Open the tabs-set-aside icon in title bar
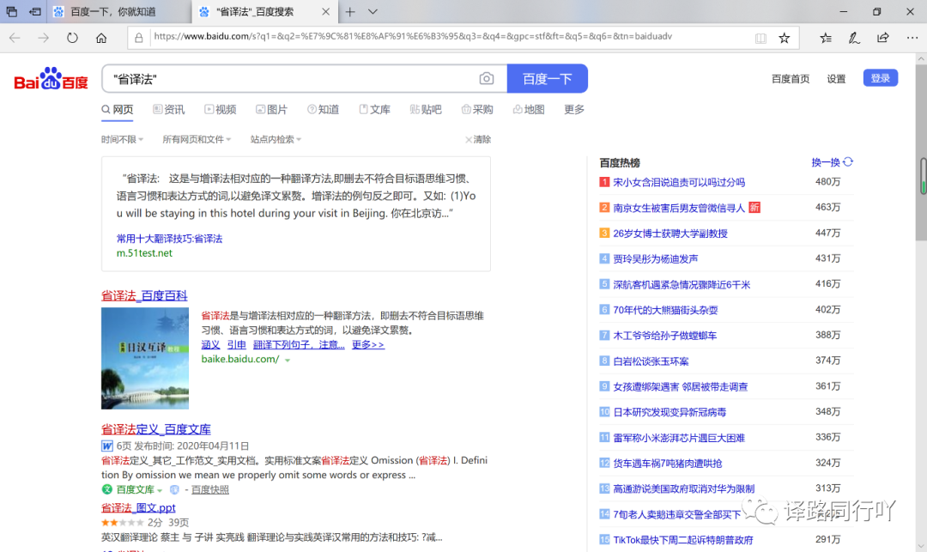The width and height of the screenshot is (927, 552). tap(12, 11)
